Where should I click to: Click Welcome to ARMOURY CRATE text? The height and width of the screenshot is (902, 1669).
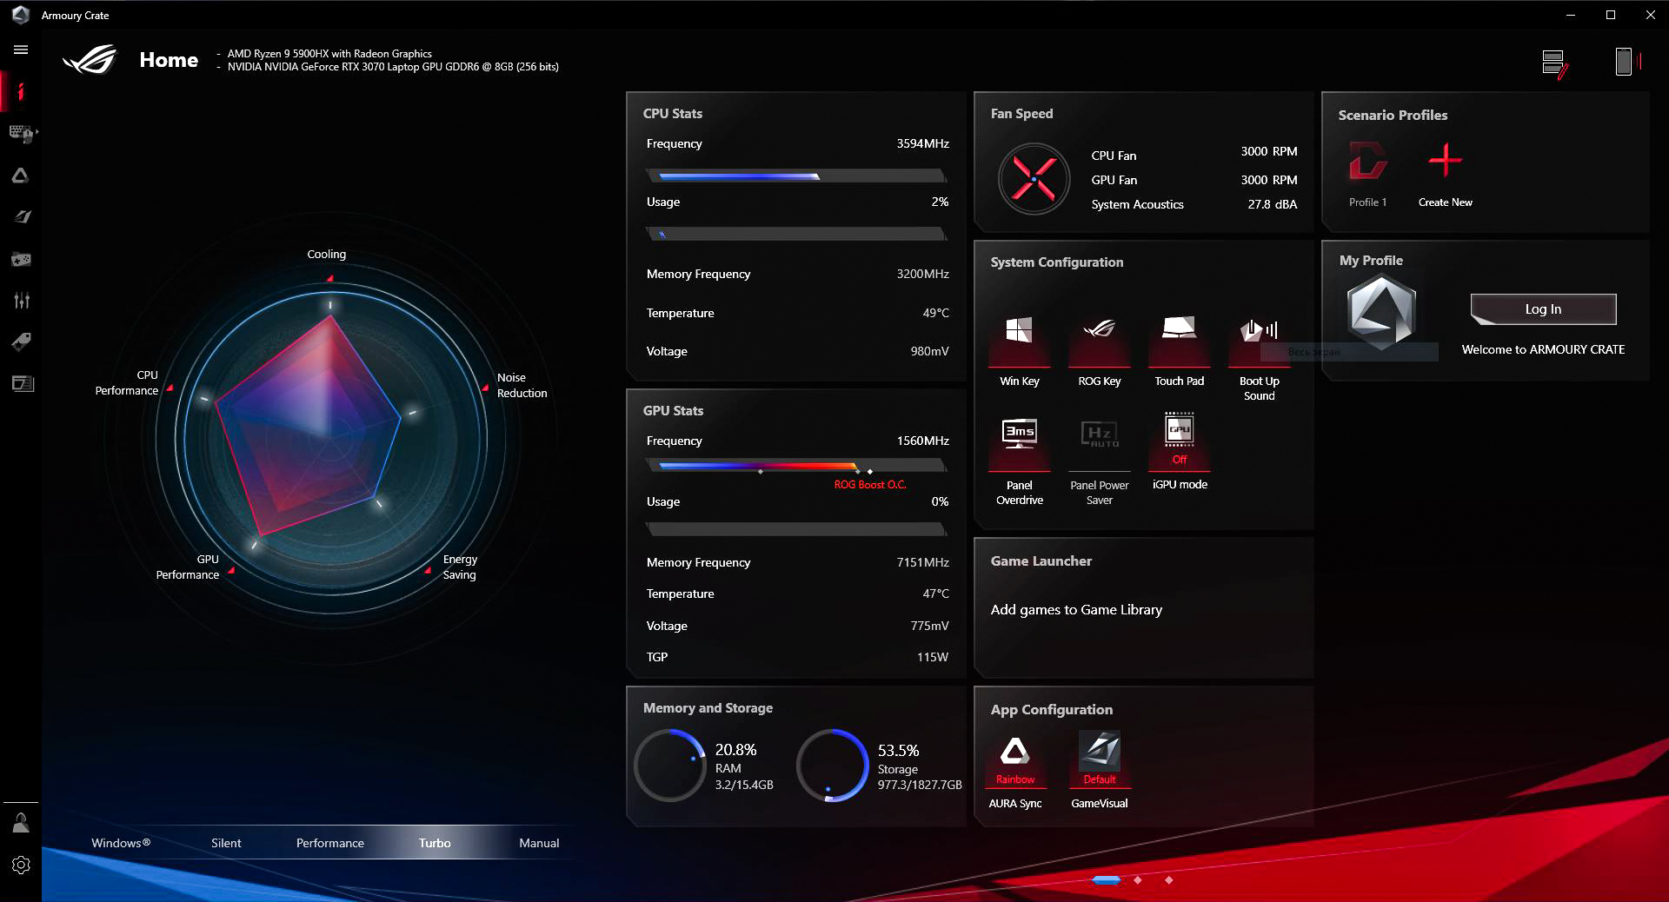(x=1543, y=349)
